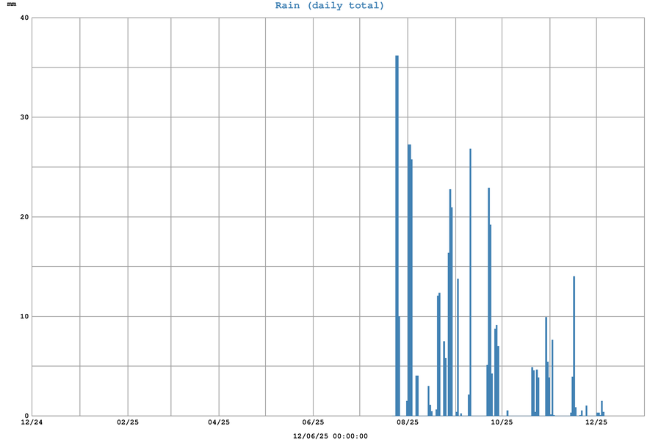The width and height of the screenshot is (661, 440).
Task: Click the timestamp "12/06/25 00:00:00" below the chart
Action: 330,436
